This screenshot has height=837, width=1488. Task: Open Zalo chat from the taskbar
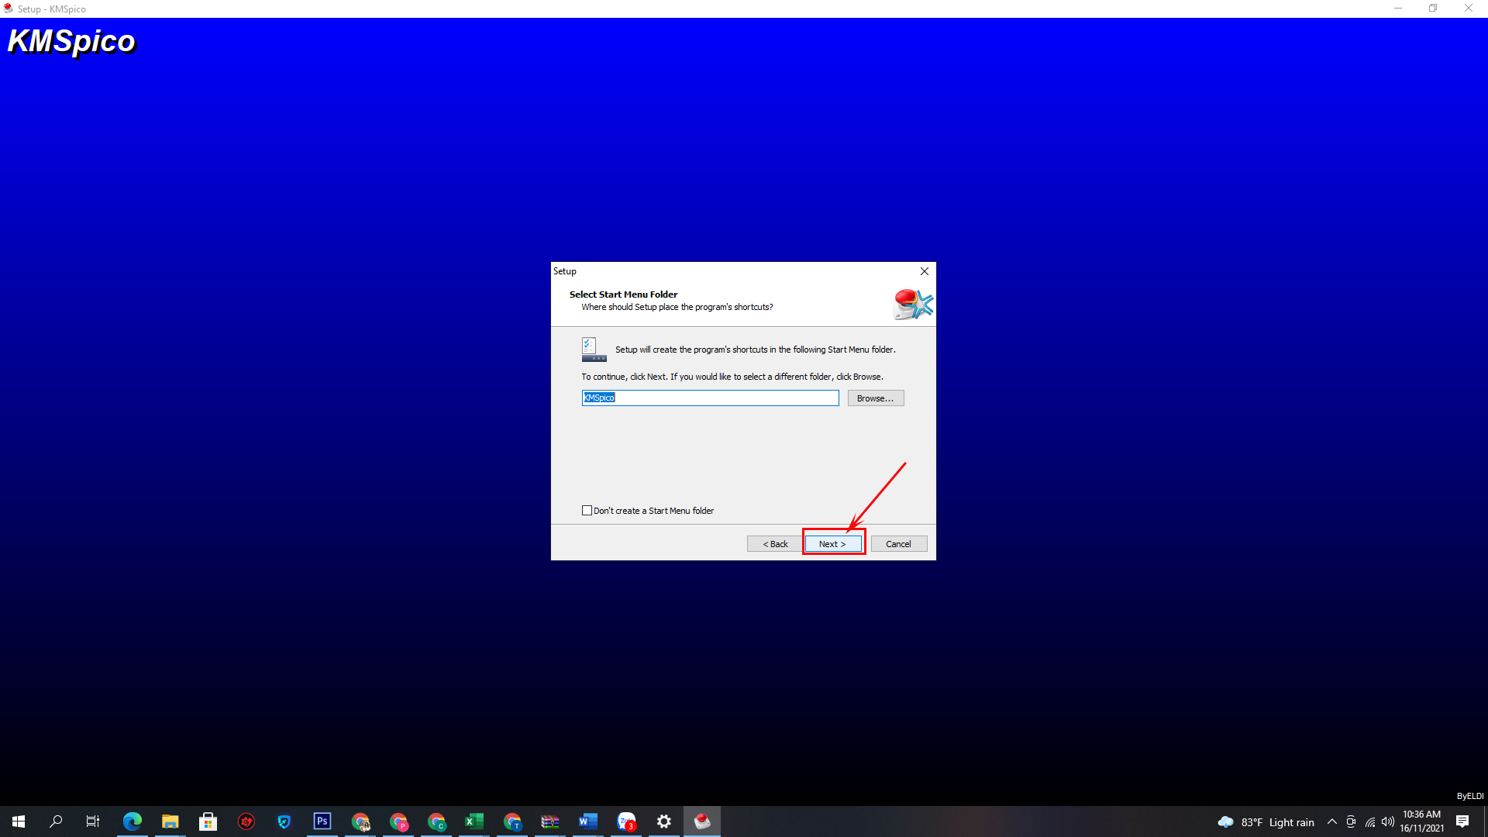click(625, 821)
